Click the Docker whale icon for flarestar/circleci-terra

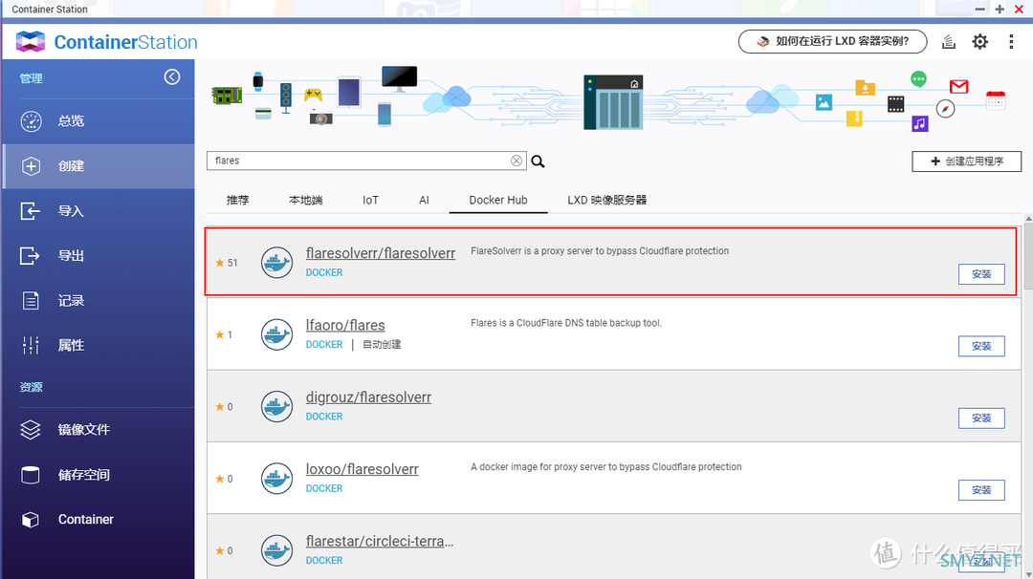[276, 550]
